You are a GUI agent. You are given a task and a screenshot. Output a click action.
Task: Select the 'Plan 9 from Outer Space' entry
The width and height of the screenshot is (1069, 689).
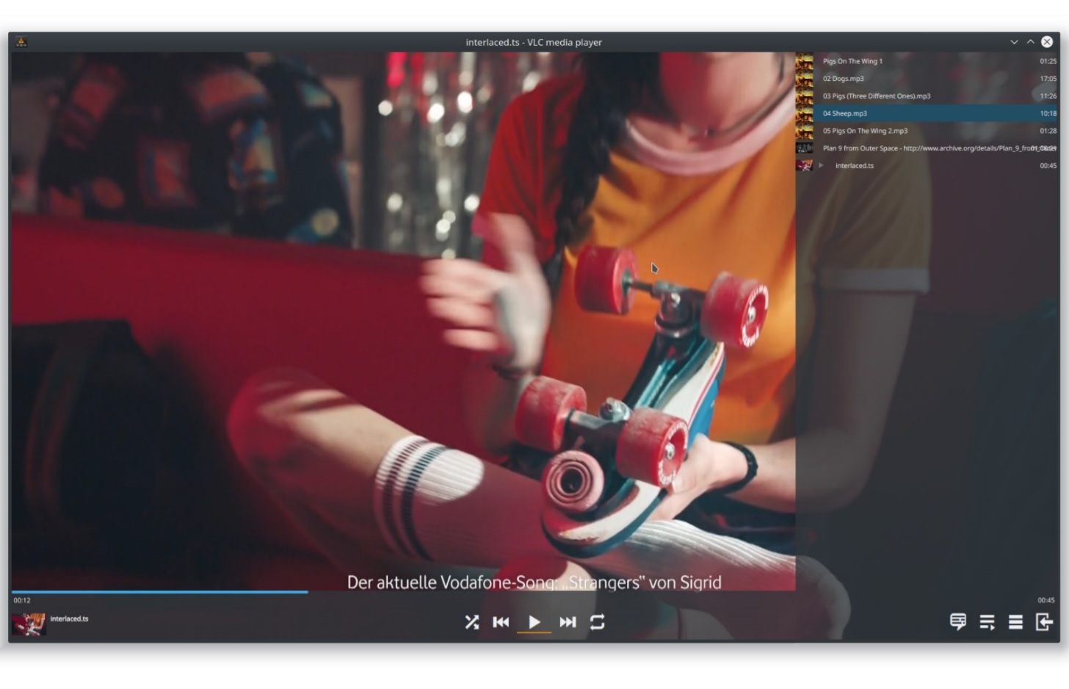click(x=927, y=148)
